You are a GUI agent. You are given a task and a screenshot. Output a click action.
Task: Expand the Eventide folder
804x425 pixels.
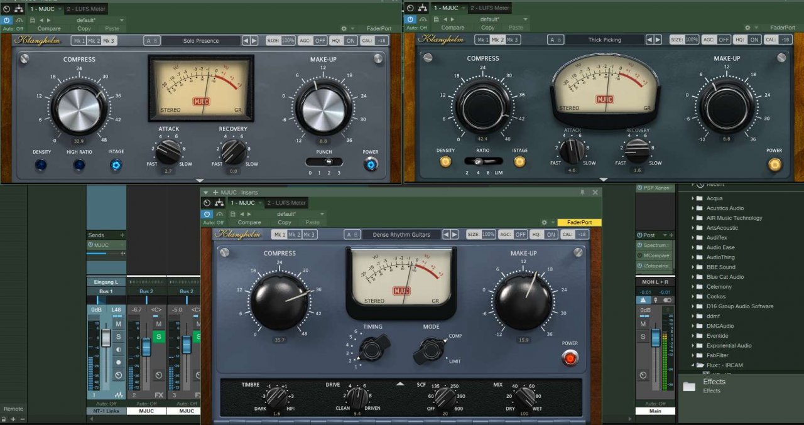[693, 336]
